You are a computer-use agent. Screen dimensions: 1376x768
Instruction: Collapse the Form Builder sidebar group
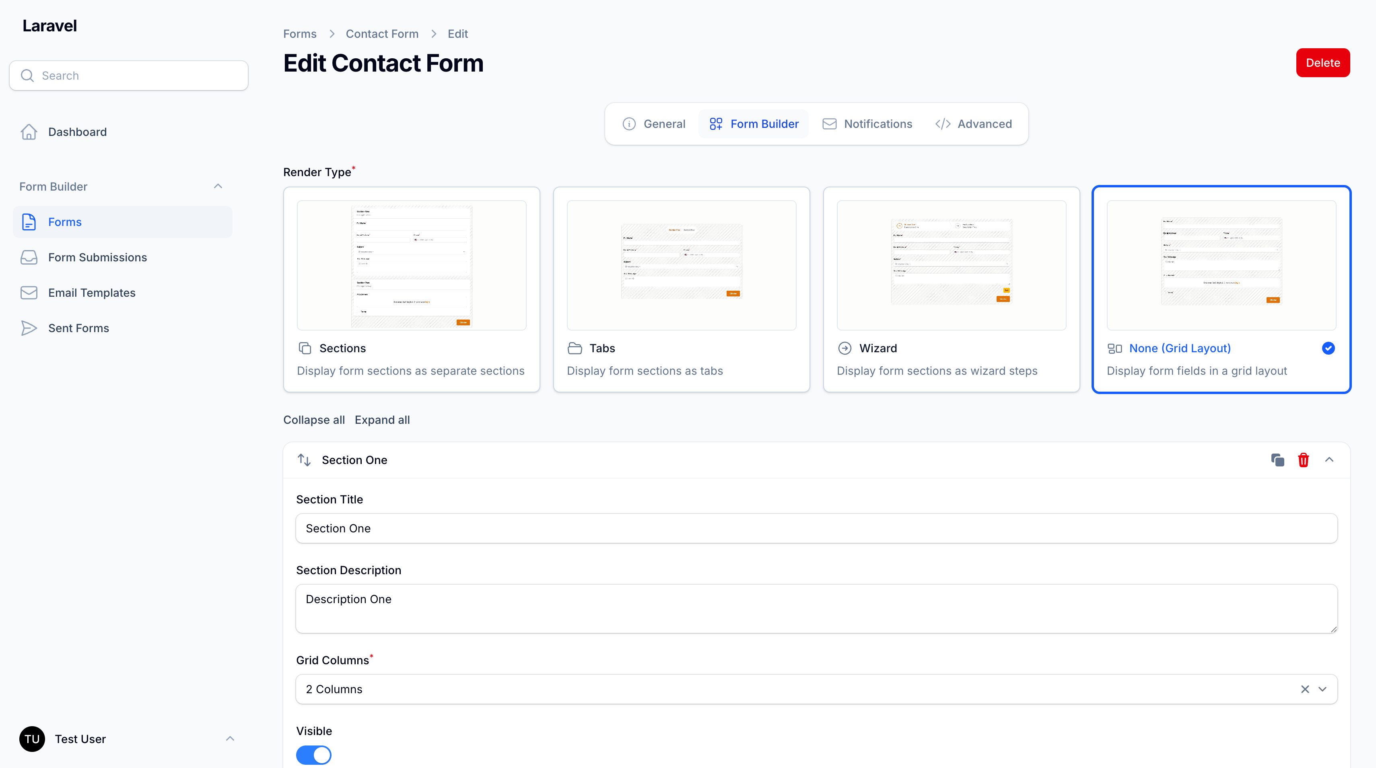pyautogui.click(x=218, y=186)
